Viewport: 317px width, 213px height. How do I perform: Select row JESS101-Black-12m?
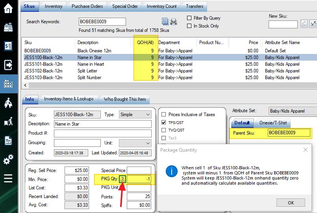point(170,64)
